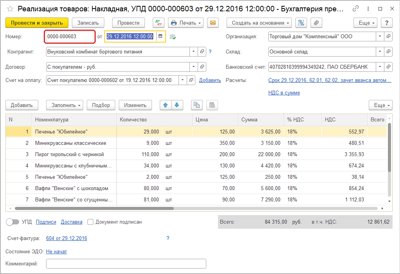Image resolution: width=400 pixels, height=274 pixels.
Task: Open ЭДО status link Не начат
Action: point(56,252)
